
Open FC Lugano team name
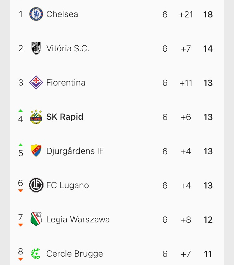coord(67,185)
